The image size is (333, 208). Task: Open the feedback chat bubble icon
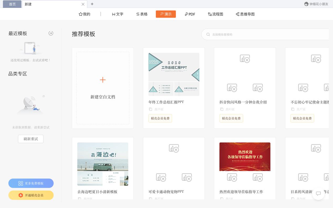click(318, 194)
